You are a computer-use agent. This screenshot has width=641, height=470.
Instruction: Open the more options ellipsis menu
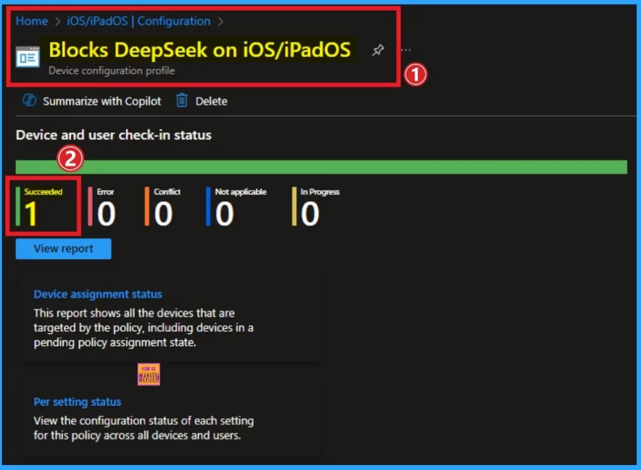[406, 50]
